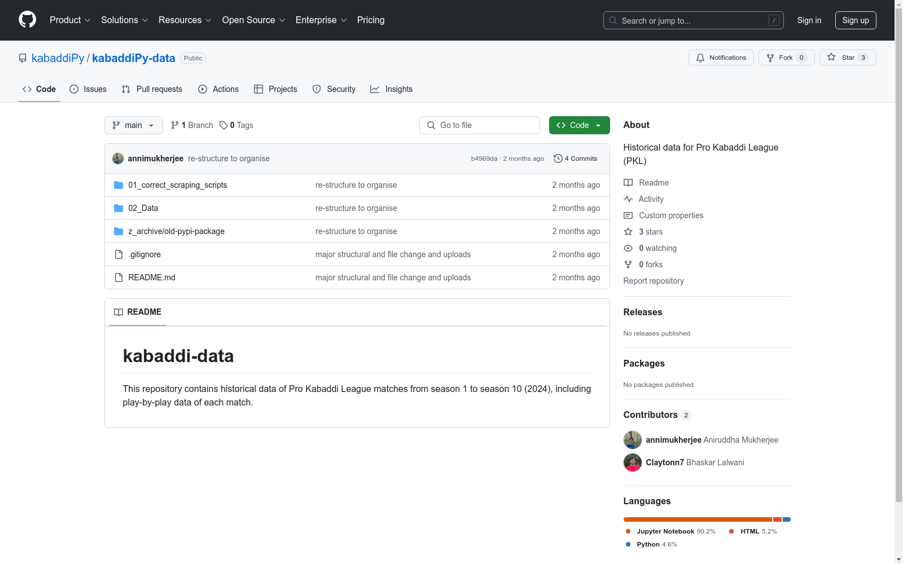903x564 pixels.
Task: Expand the Solutions menu
Action: (125, 20)
